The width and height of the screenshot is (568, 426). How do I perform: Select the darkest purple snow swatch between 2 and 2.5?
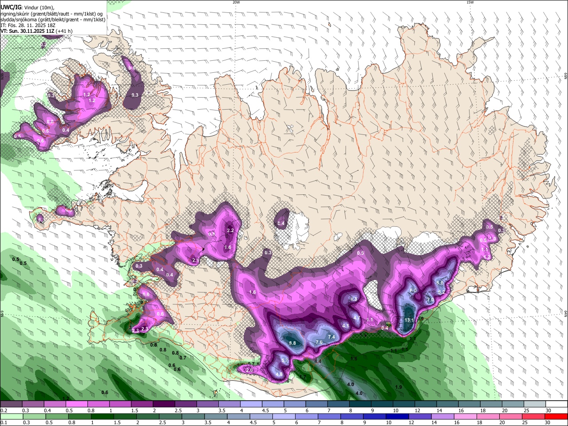pyautogui.click(x=163, y=404)
